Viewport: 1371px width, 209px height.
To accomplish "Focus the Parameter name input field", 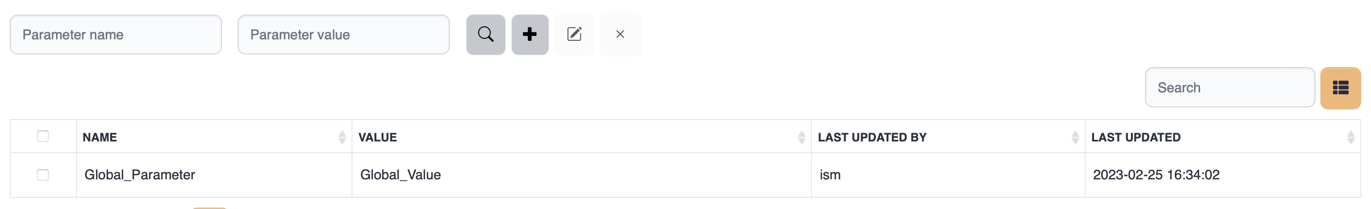I will (x=115, y=35).
